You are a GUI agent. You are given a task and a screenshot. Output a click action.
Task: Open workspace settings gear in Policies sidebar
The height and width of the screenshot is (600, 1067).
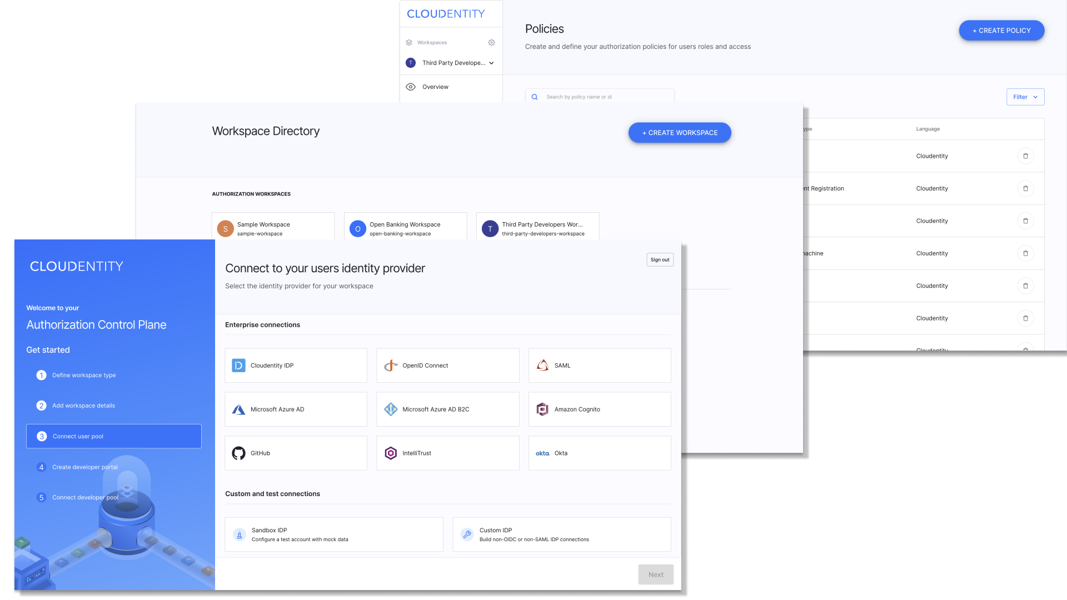pos(491,43)
